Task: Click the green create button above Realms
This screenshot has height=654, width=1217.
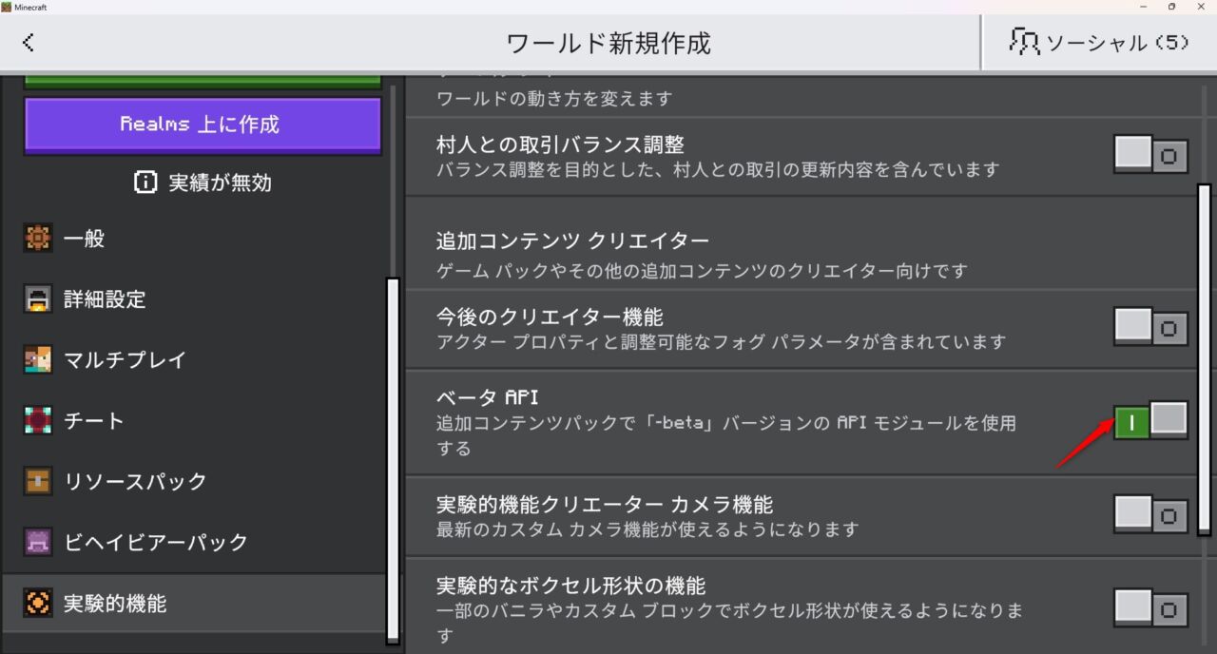Action: pyautogui.click(x=203, y=82)
